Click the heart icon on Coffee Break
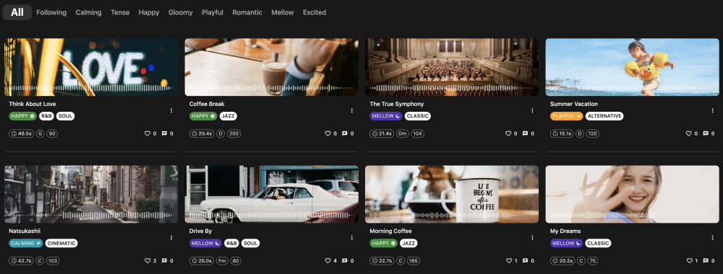Viewport: 723px width, 274px height. click(328, 134)
